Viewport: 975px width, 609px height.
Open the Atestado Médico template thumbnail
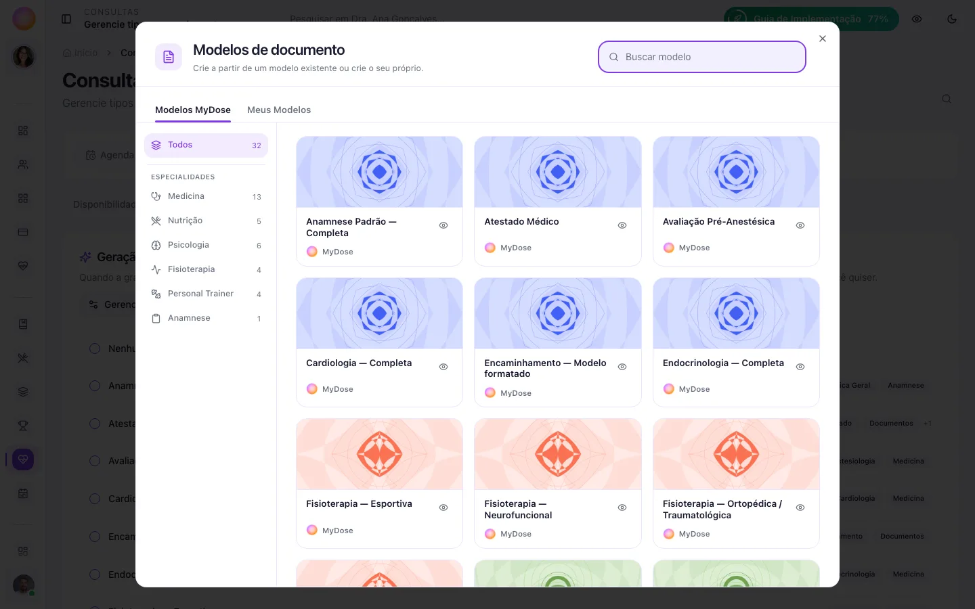pyautogui.click(x=558, y=172)
